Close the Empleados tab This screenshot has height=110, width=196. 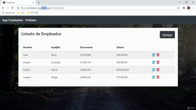pyautogui.click(x=33, y=3)
